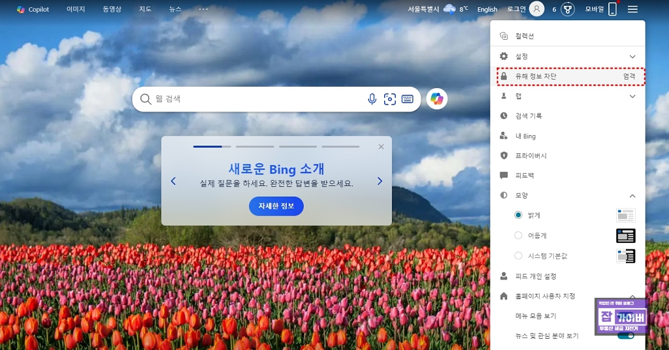
Task: Open 피드 개인 설정 menu entry
Action: pyautogui.click(x=568, y=276)
